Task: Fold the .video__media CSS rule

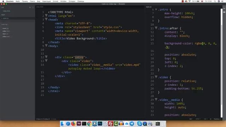Action: 156,99
